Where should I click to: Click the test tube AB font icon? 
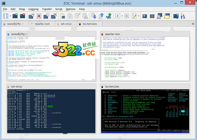coord(183,16)
